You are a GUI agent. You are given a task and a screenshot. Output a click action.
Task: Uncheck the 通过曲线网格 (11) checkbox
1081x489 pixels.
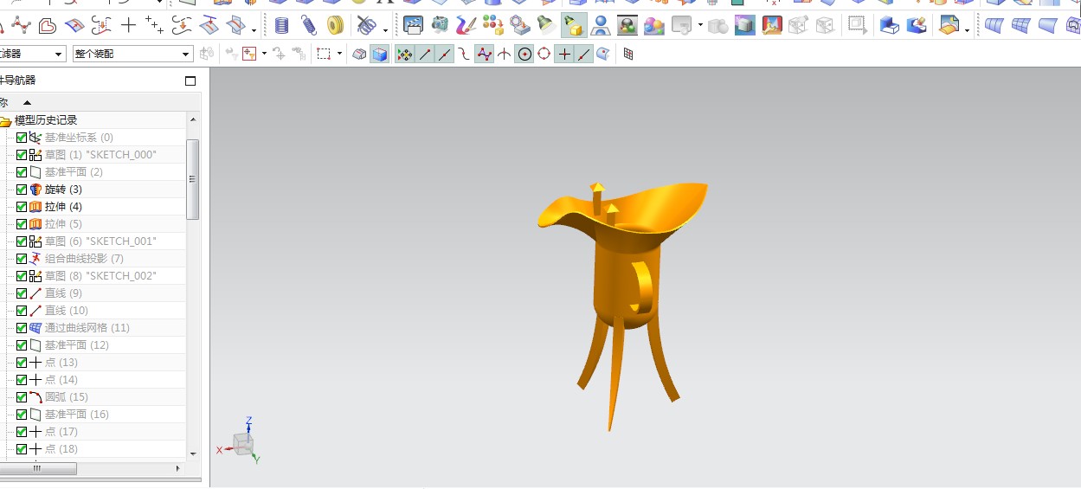(x=22, y=328)
